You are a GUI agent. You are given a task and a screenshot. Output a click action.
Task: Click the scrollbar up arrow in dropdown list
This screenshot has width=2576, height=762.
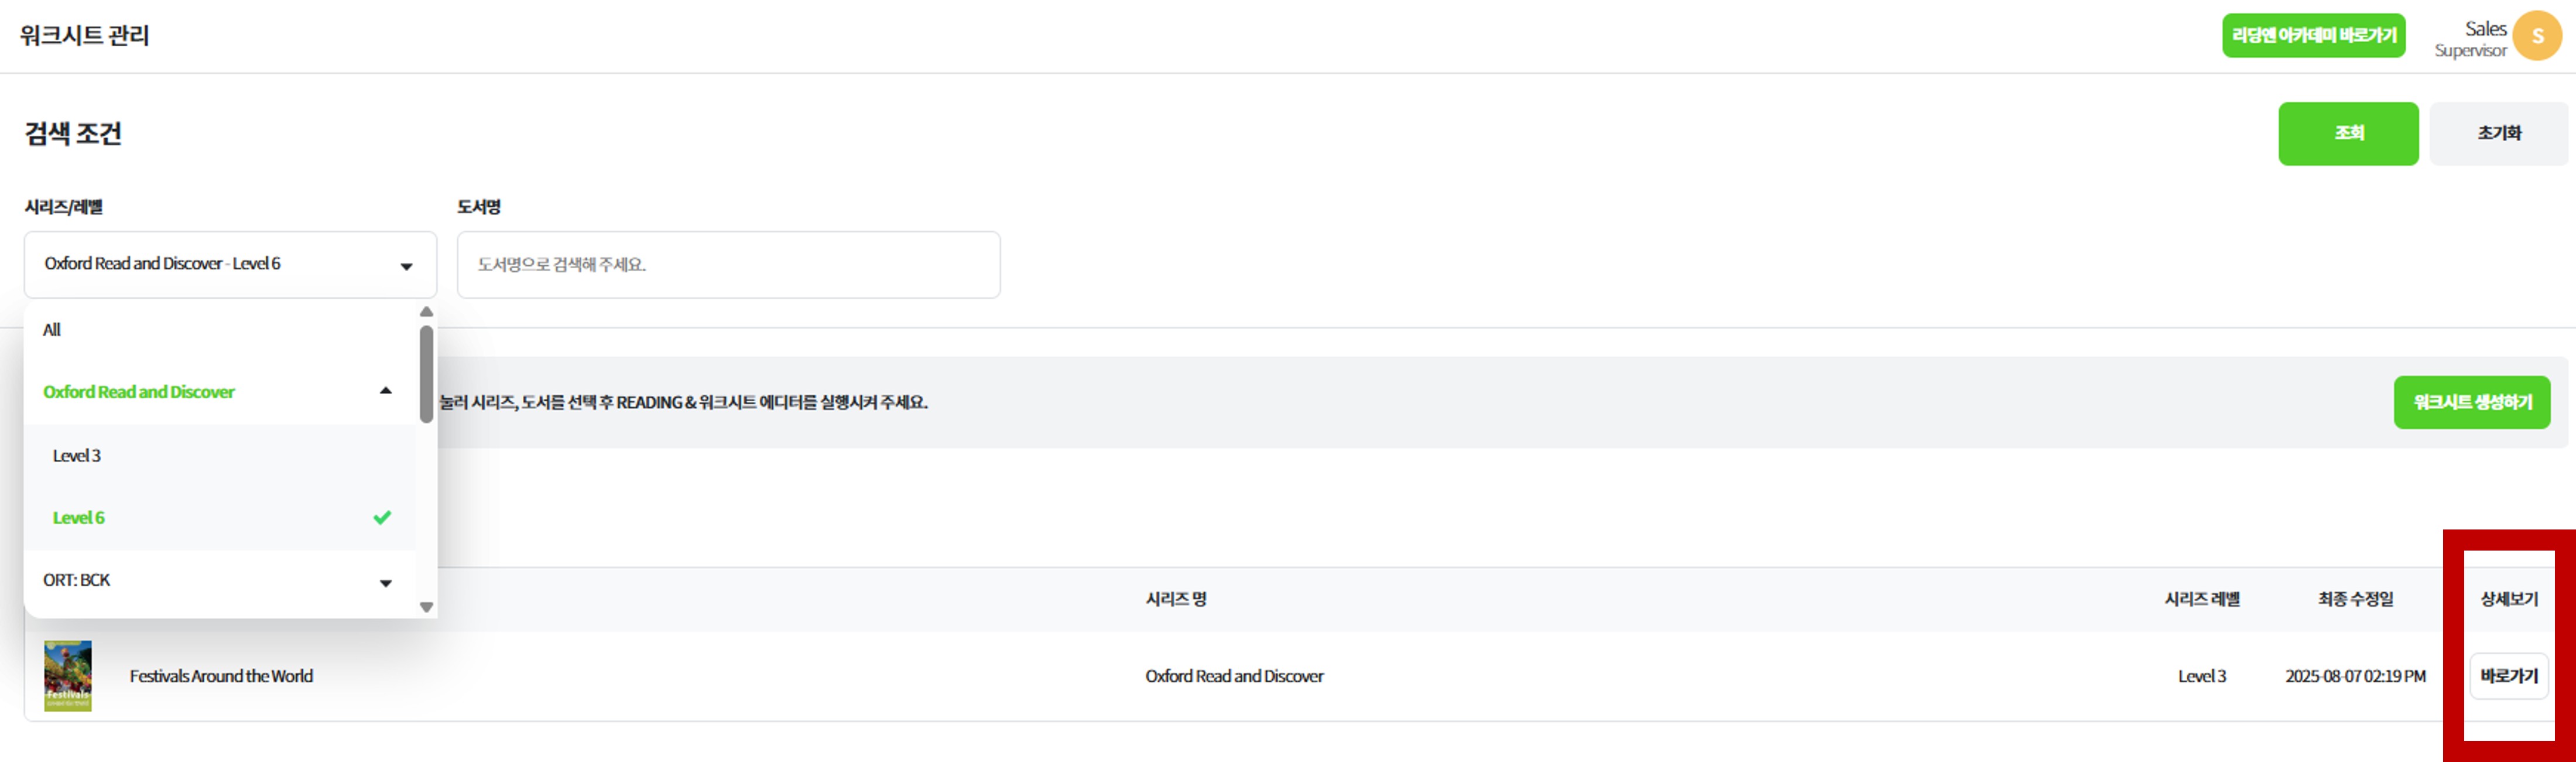pyautogui.click(x=426, y=312)
